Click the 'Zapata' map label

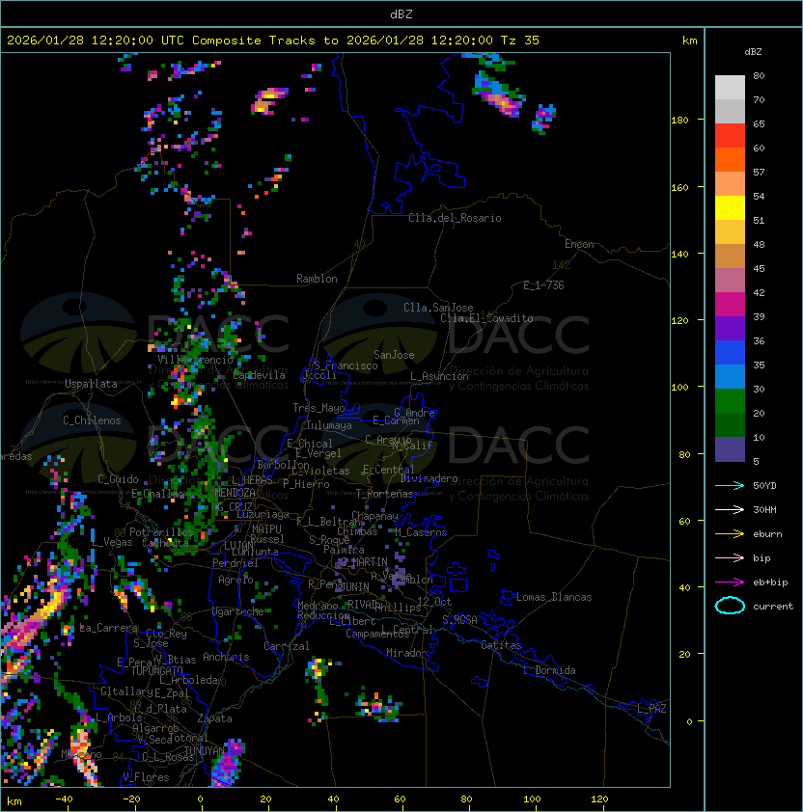(214, 718)
